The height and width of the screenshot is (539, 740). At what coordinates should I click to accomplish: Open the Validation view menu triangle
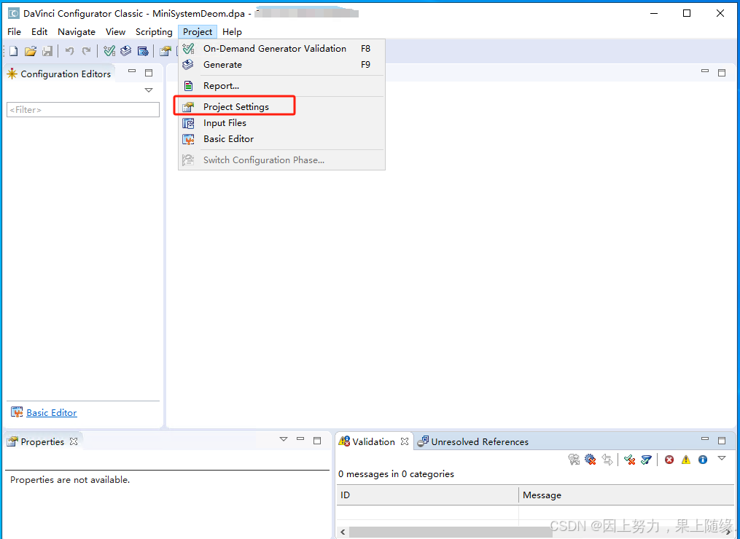(722, 458)
